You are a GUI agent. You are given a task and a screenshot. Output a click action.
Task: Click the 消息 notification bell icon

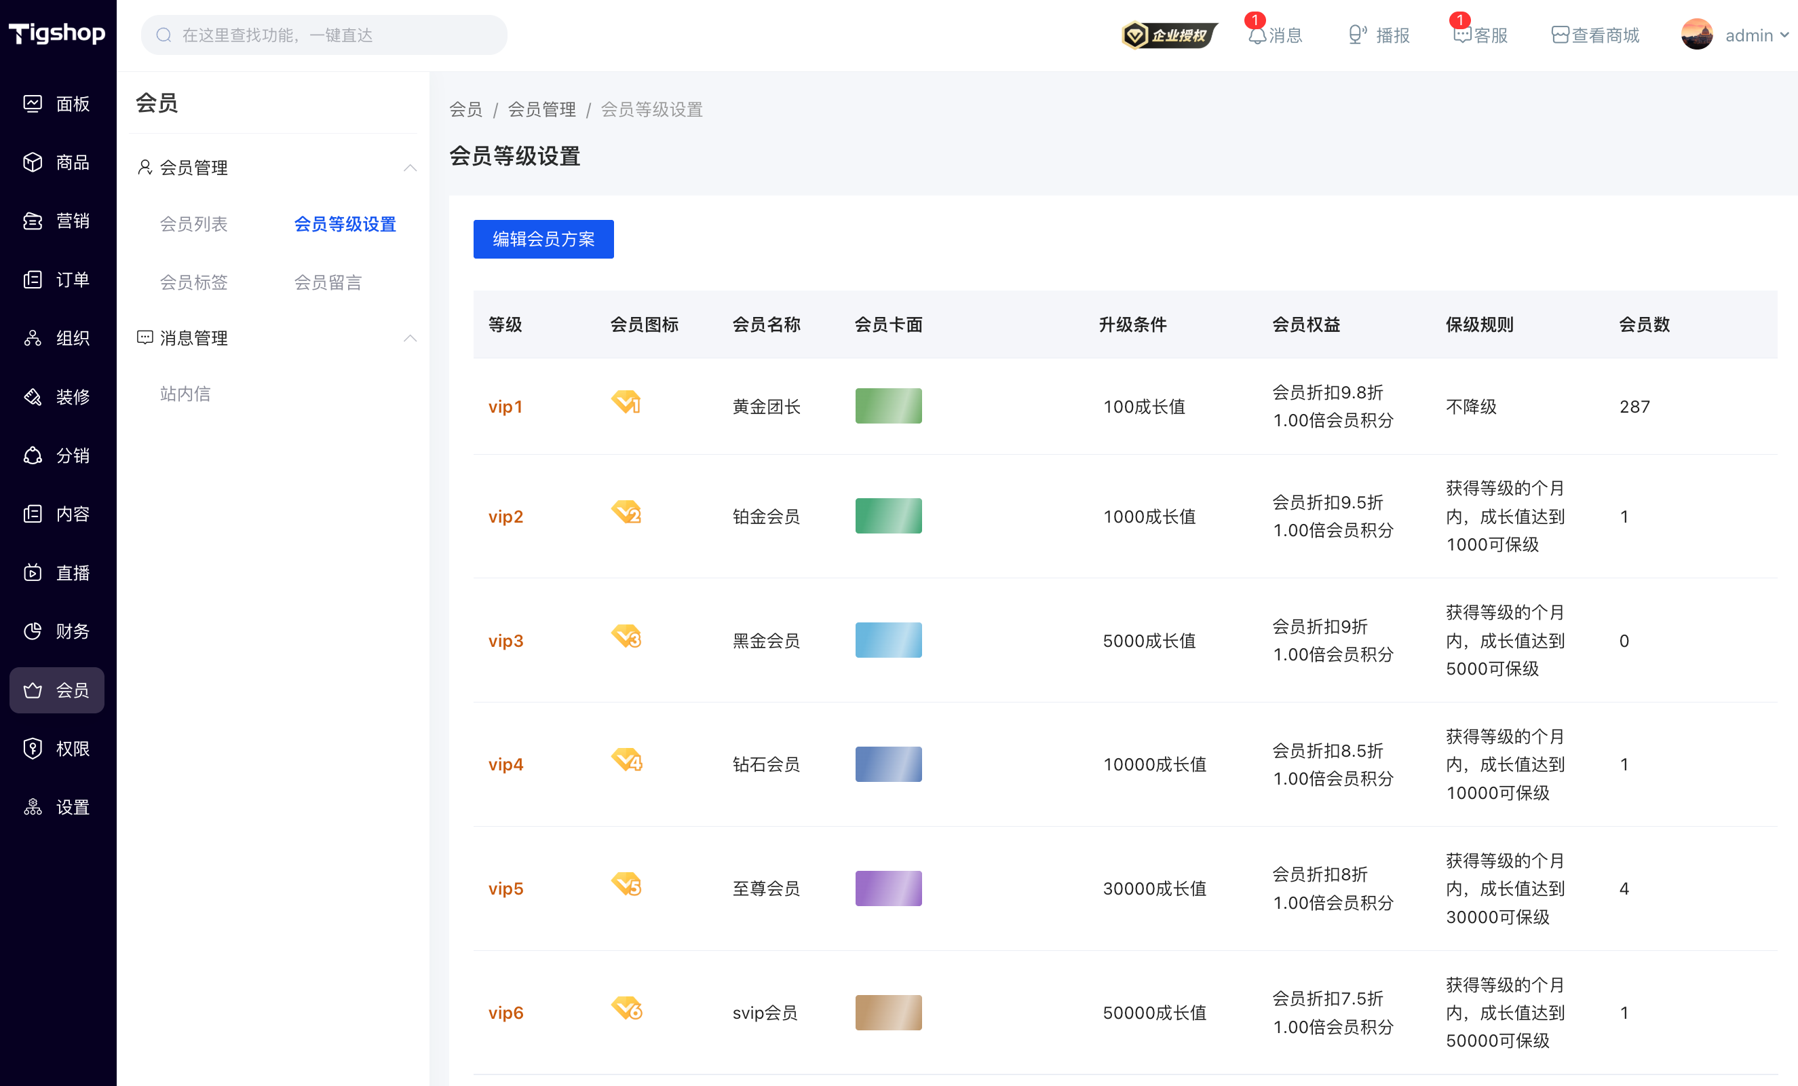[x=1257, y=35]
